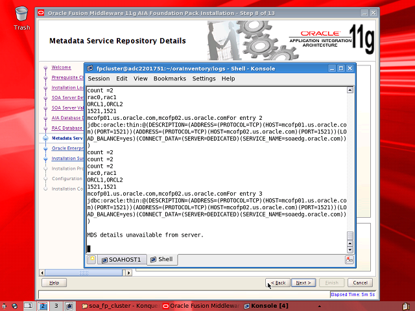Click the close tab icon in Konsole
The image size is (415, 311).
pos(349,259)
